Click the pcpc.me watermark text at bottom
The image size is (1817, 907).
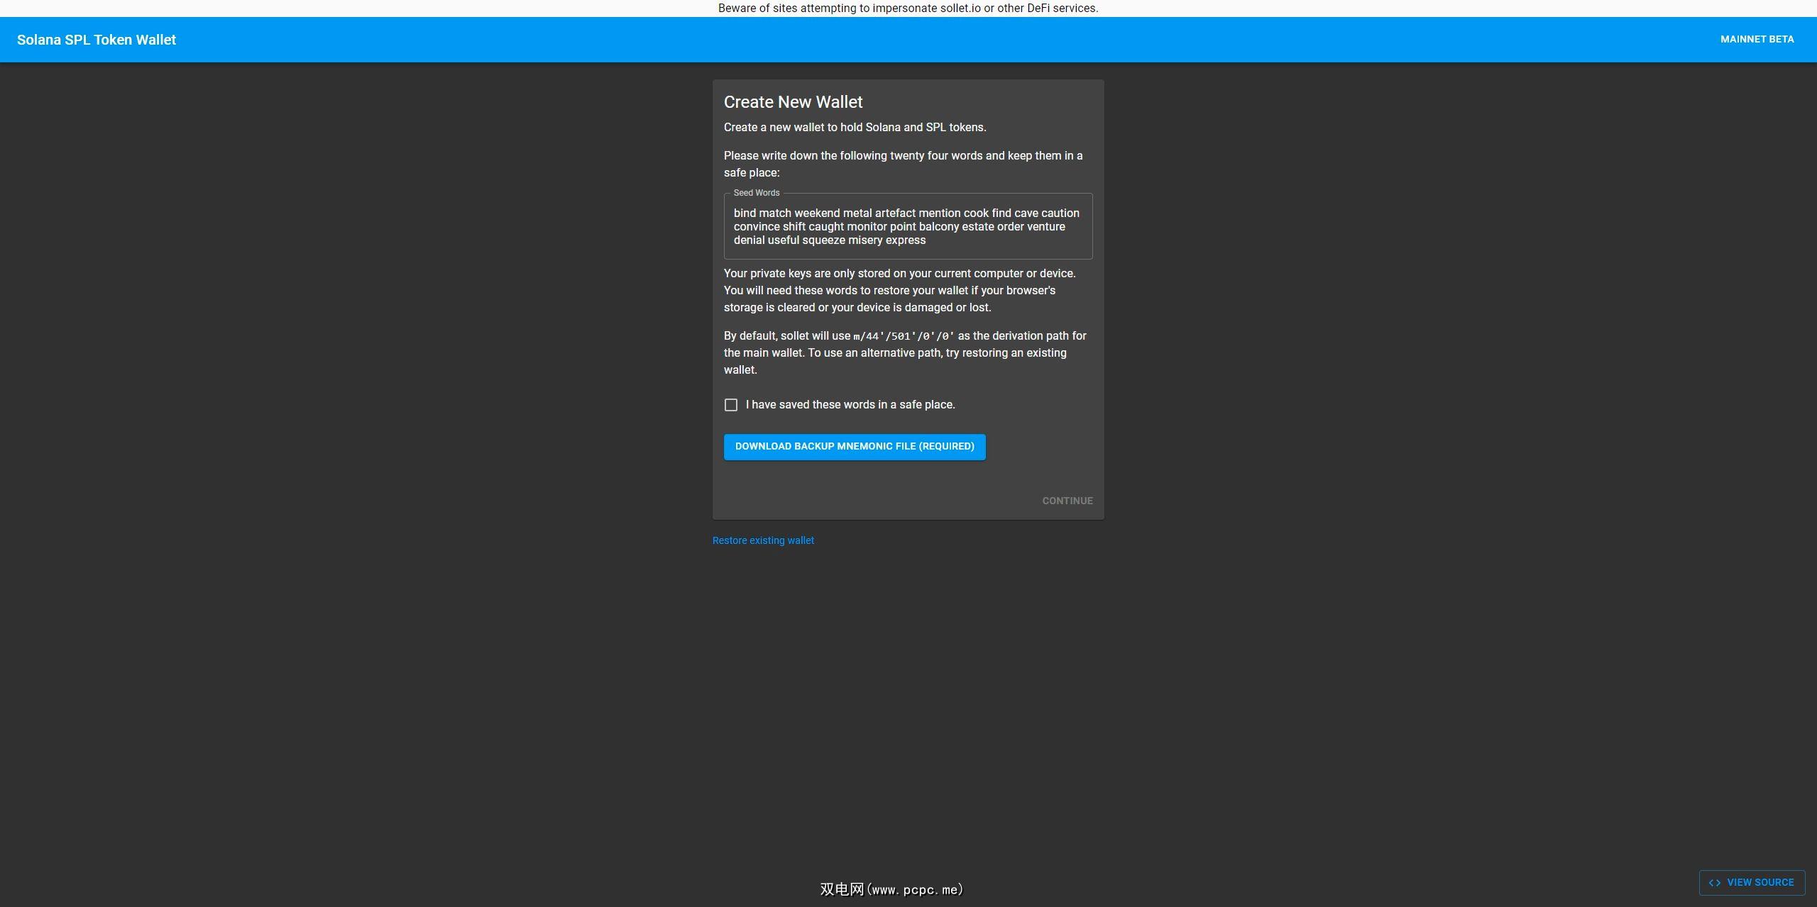[891, 889]
